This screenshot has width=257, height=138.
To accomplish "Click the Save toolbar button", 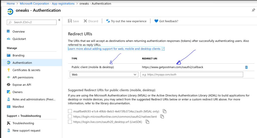I will pos(73,21).
